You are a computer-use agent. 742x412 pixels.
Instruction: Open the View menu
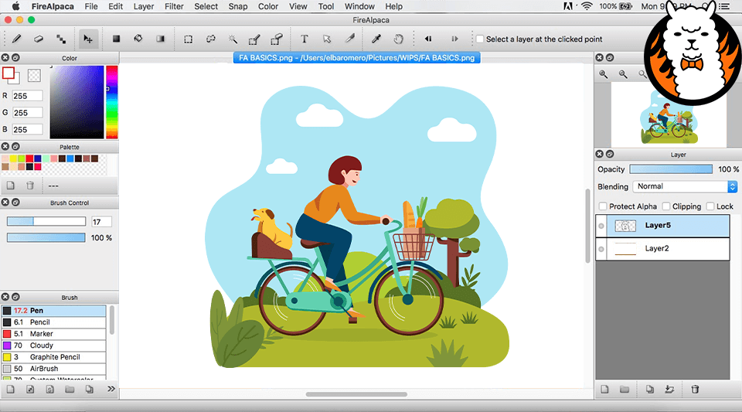[298, 6]
